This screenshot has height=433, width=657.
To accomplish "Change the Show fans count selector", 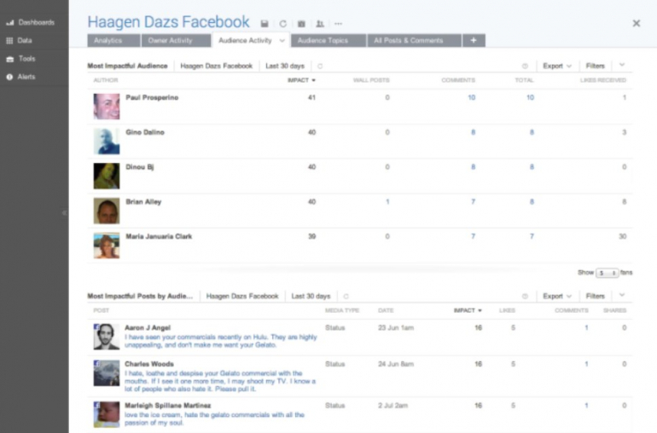I will [607, 273].
